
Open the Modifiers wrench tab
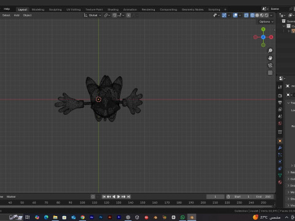(280, 148)
